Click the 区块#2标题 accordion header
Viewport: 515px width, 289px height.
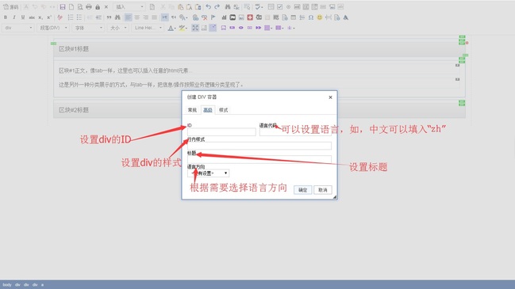(259, 110)
